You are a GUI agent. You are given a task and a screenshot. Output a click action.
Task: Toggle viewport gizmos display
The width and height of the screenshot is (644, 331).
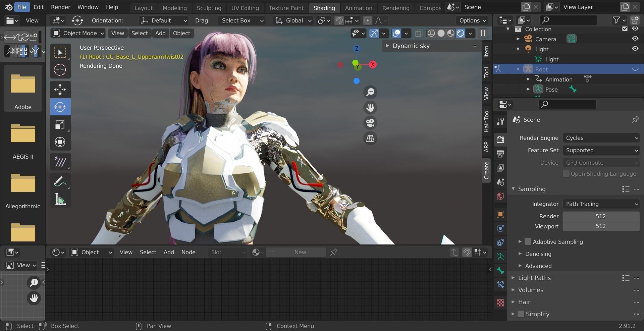tap(374, 33)
